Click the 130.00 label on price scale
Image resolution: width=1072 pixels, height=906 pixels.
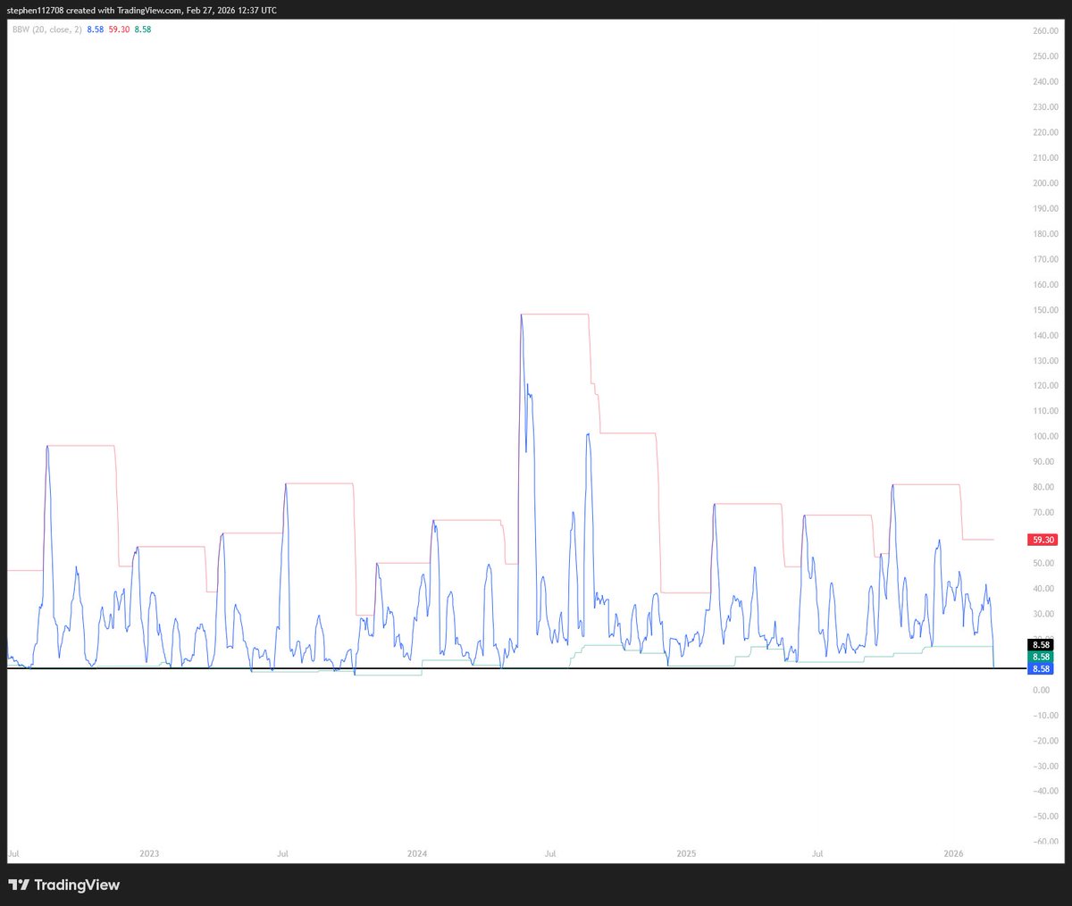tap(1045, 361)
